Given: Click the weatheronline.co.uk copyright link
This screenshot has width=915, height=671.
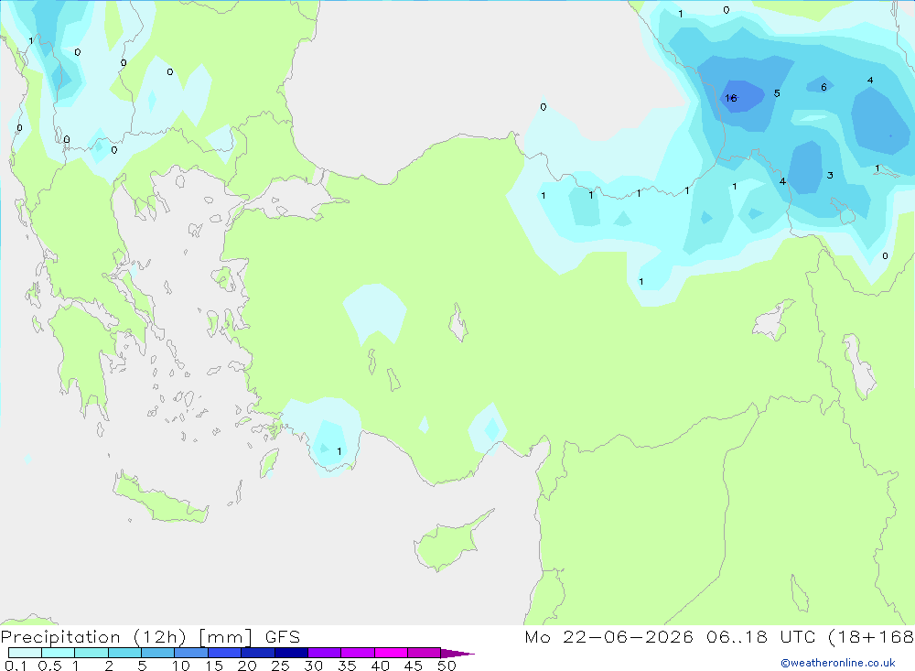Looking at the screenshot, I should coord(838,663).
